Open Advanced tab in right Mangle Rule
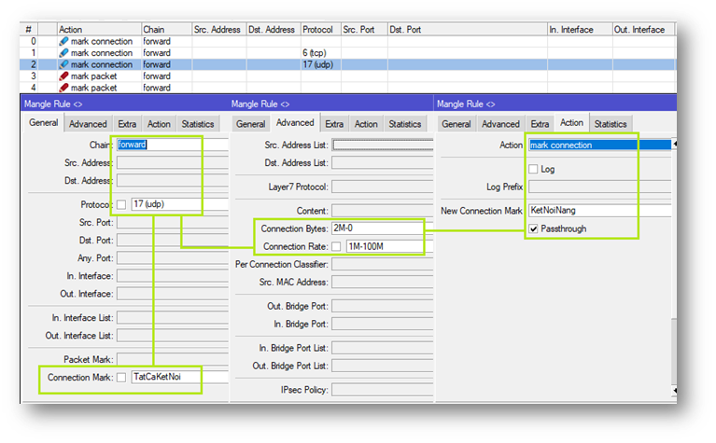Image resolution: width=716 pixels, height=443 pixels. click(500, 124)
